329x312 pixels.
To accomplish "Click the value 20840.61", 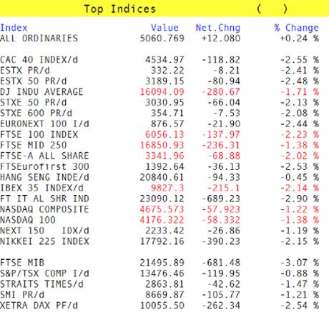I will tap(162, 177).
